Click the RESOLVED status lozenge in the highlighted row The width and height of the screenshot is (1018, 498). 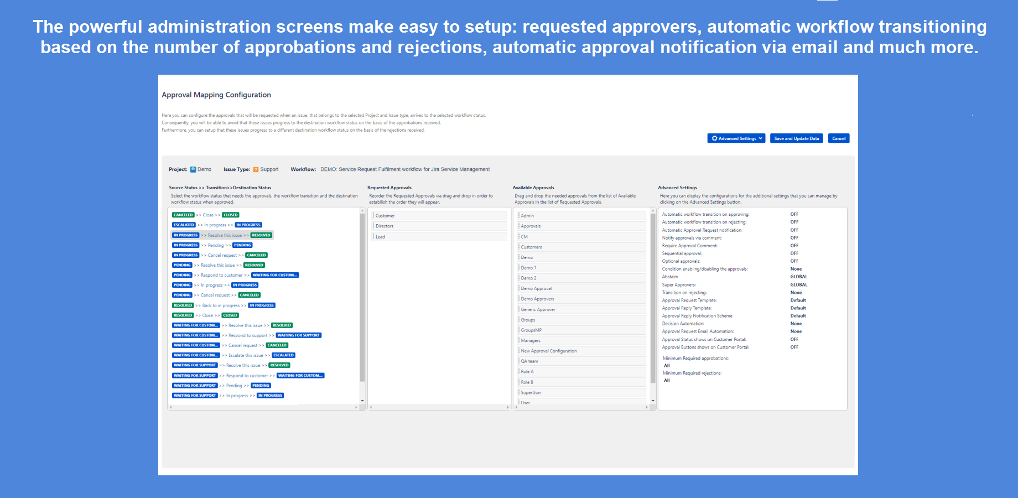(261, 235)
